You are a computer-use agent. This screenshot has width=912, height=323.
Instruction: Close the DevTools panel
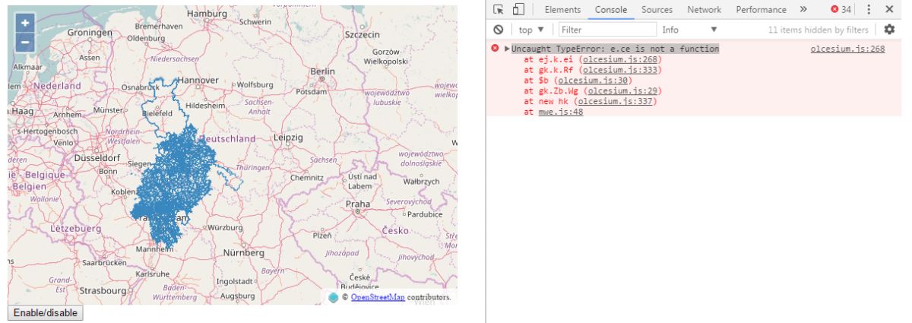(889, 10)
